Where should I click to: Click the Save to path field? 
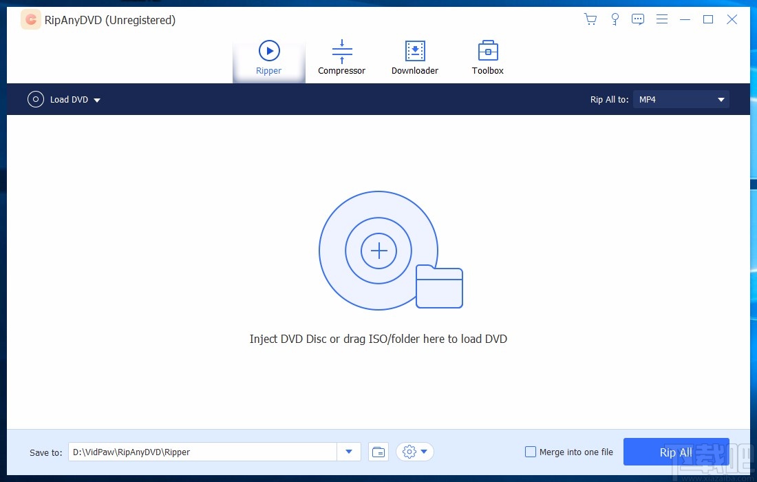click(202, 452)
